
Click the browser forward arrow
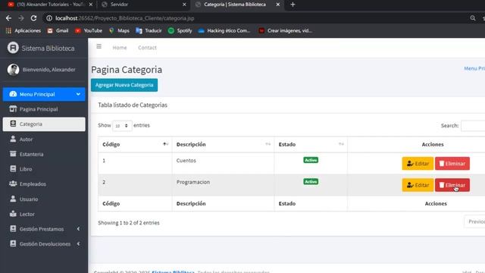(21, 18)
